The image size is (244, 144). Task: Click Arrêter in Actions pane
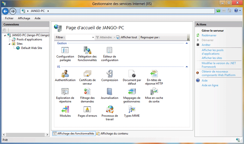[206, 45]
